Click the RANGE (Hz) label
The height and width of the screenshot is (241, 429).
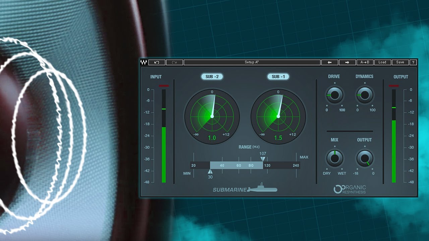pos(249,147)
